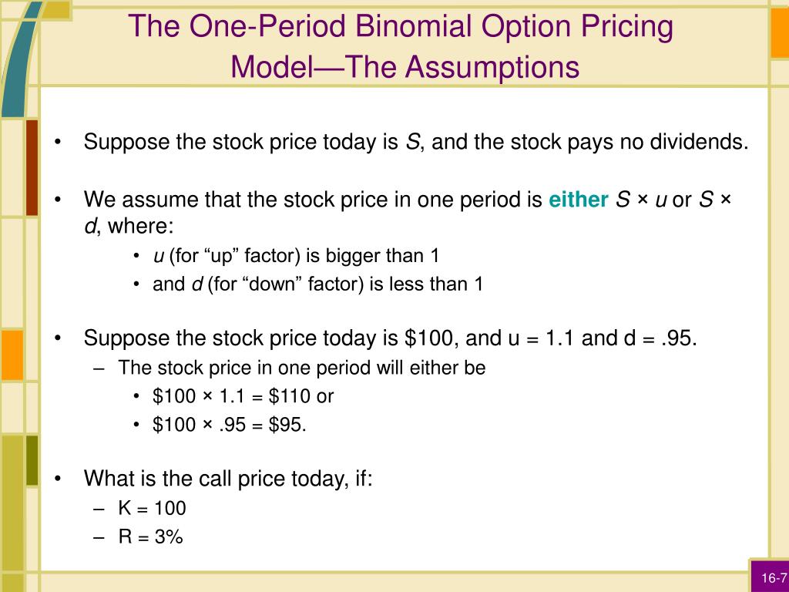Click the 'K = 100' line
The height and width of the screenshot is (592, 789).
coord(152,508)
